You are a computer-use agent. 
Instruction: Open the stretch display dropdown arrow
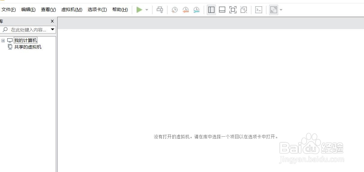click(x=281, y=10)
